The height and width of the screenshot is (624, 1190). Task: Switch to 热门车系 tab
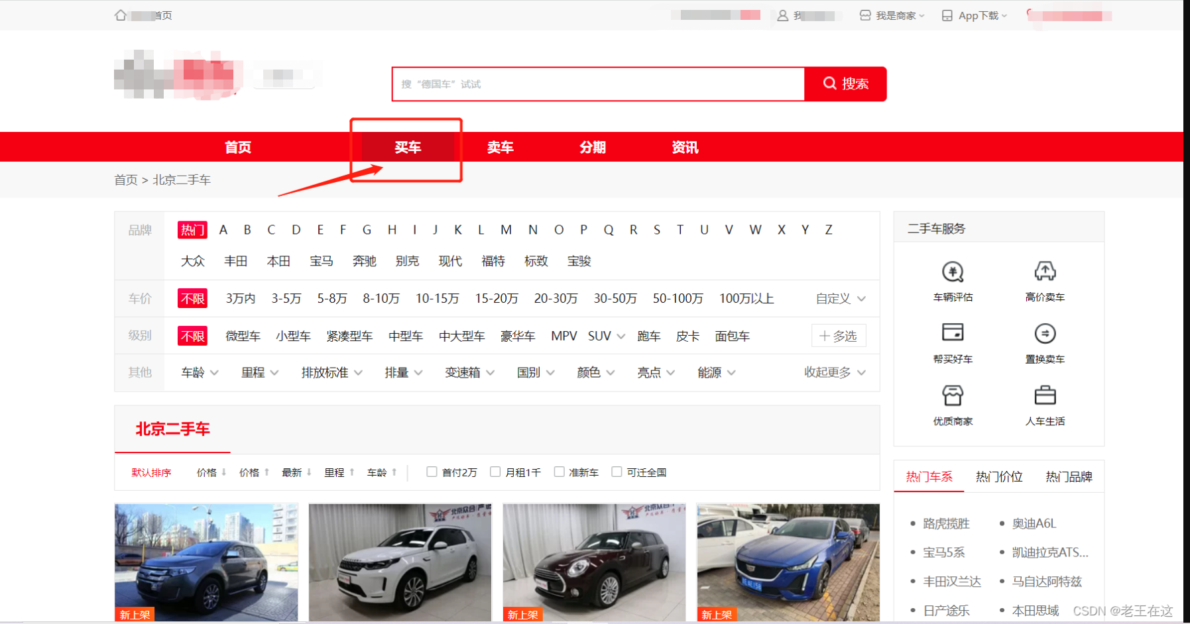[929, 477]
